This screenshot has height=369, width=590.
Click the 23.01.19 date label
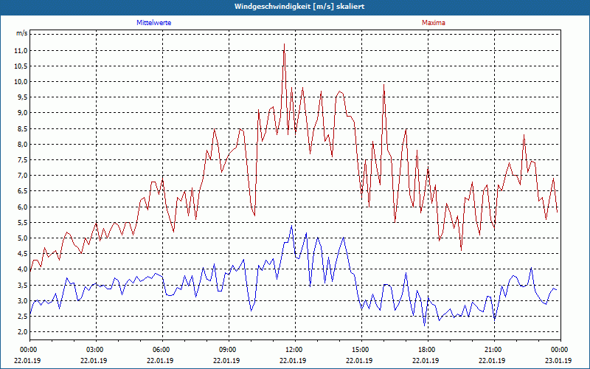558,361
